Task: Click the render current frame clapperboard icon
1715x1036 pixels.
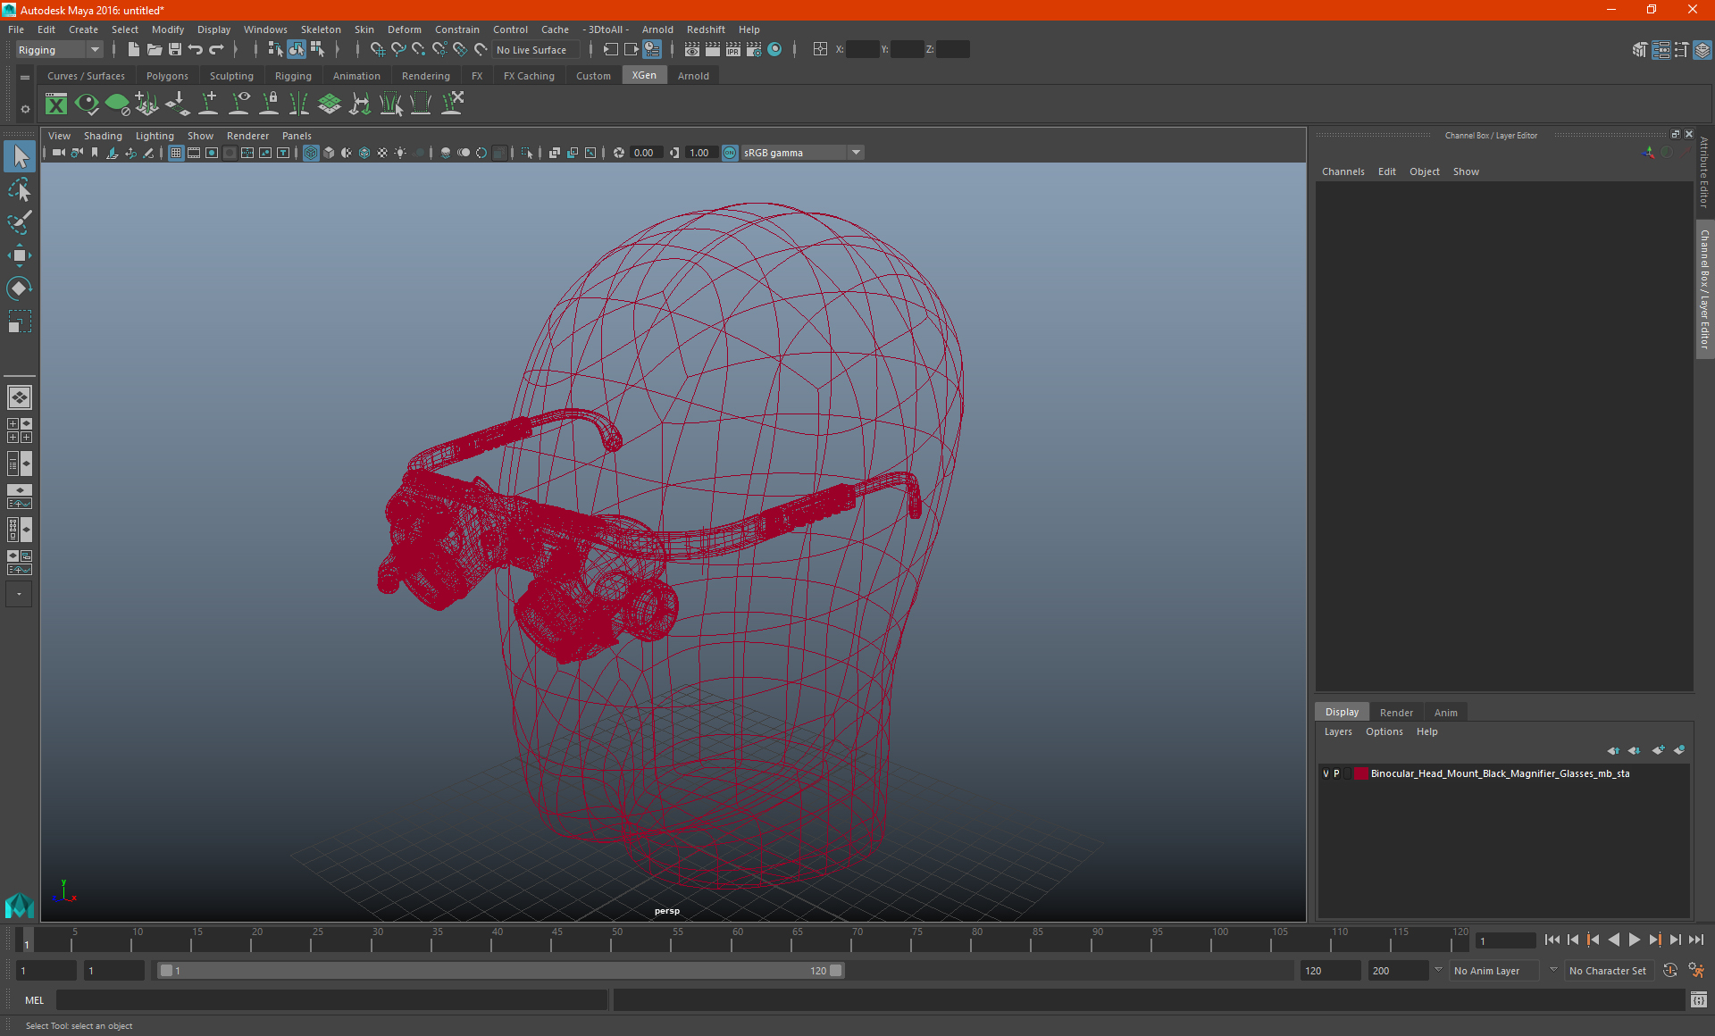Action: click(x=713, y=50)
